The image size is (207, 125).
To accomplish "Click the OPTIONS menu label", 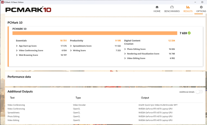I will [201, 11].
